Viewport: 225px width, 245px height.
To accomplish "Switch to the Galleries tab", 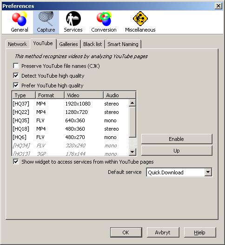I will 68,44.
